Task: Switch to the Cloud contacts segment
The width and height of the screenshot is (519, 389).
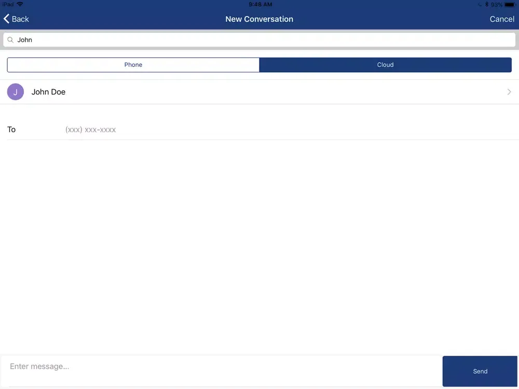Action: 385,65
